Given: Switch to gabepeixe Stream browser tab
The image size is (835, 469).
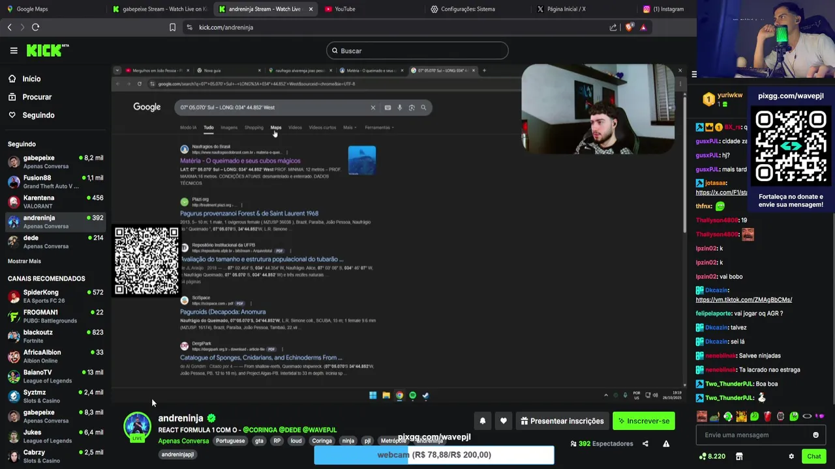Looking at the screenshot, I should coord(160,9).
